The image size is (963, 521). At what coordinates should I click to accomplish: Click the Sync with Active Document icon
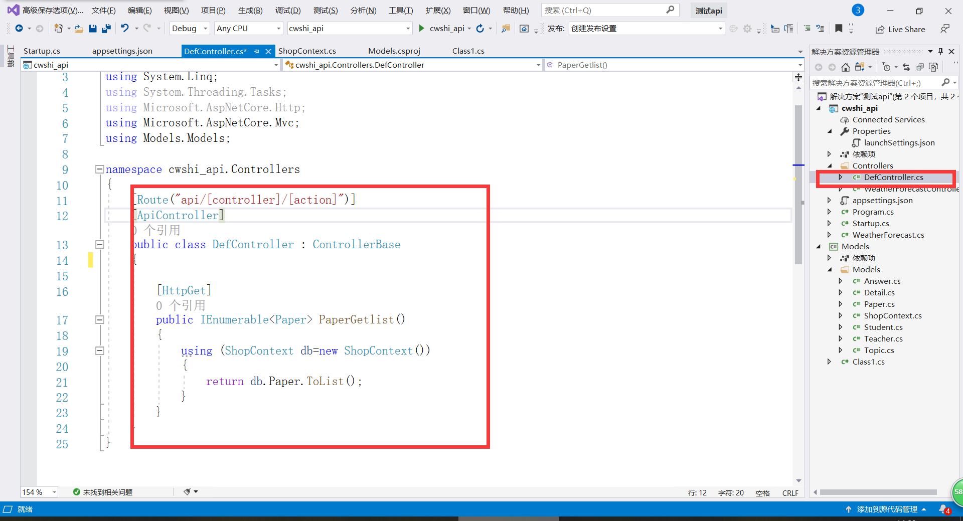coord(906,67)
